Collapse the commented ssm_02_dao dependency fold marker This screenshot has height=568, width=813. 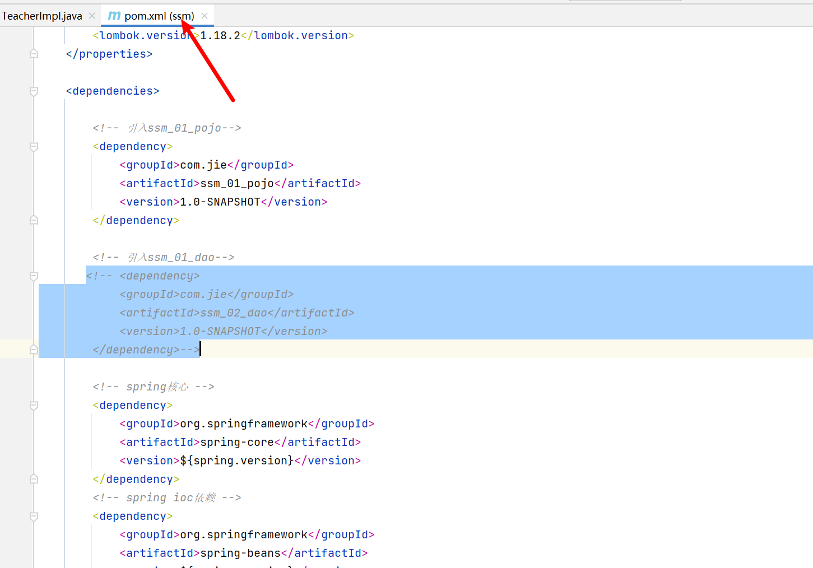pos(34,276)
